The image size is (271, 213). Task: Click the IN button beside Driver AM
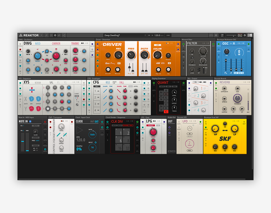click(x=169, y=63)
